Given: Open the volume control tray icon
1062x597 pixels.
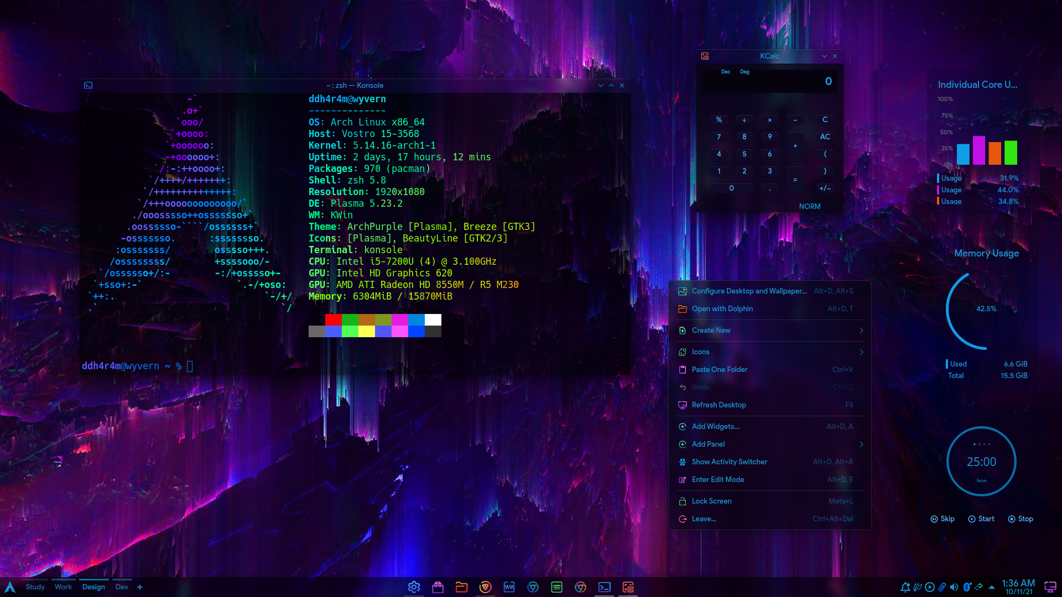Looking at the screenshot, I should (x=954, y=587).
